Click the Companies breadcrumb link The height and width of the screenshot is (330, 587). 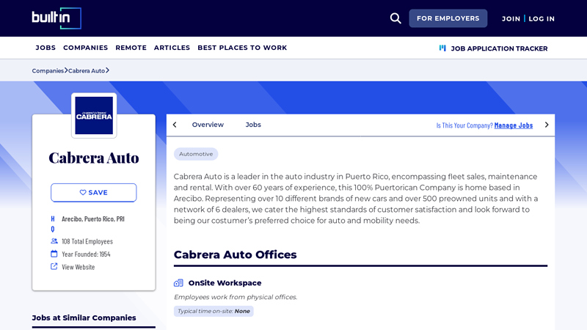click(x=48, y=70)
